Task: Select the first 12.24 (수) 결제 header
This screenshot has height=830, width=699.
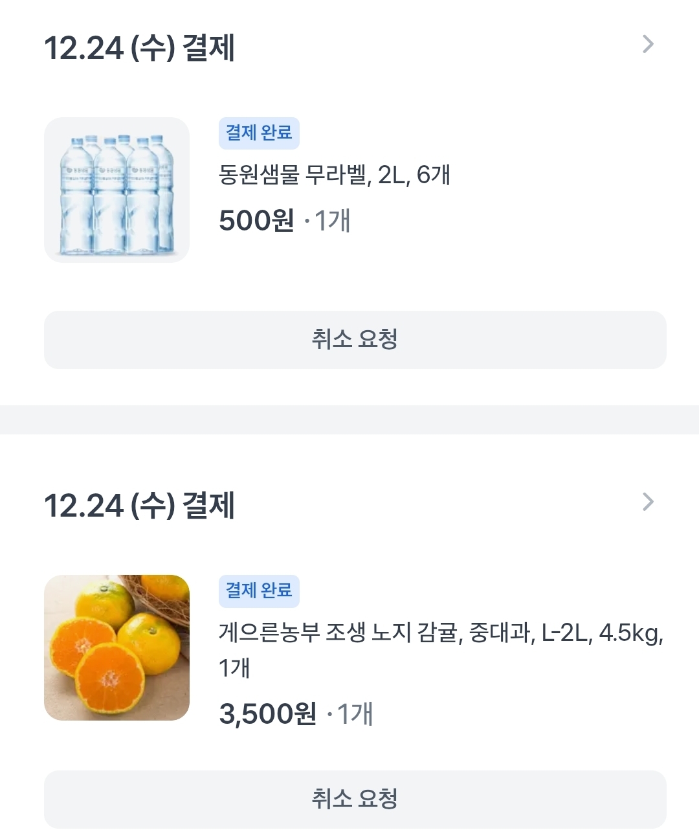Action: click(x=139, y=49)
